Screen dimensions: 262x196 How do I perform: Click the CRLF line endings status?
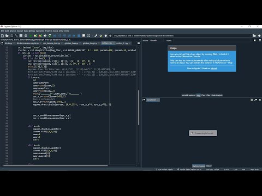click(235, 169)
